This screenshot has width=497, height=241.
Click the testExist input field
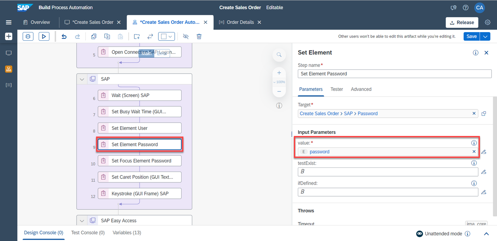[388, 172]
